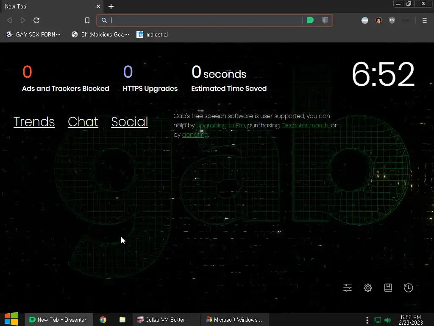Click the search magnifier in address bar

click(x=104, y=20)
